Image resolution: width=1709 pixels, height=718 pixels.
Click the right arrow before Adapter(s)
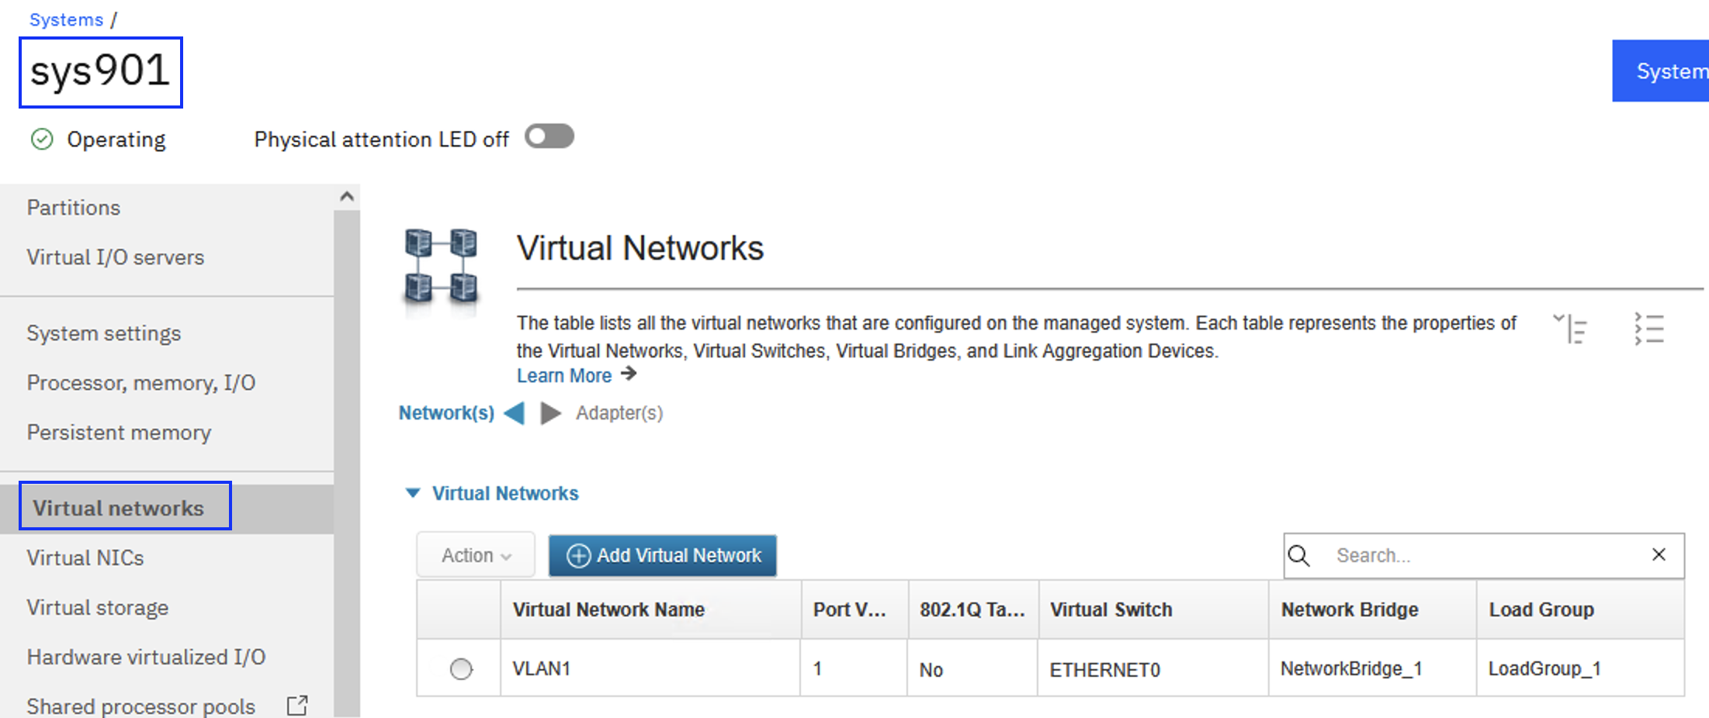pyautogui.click(x=550, y=413)
